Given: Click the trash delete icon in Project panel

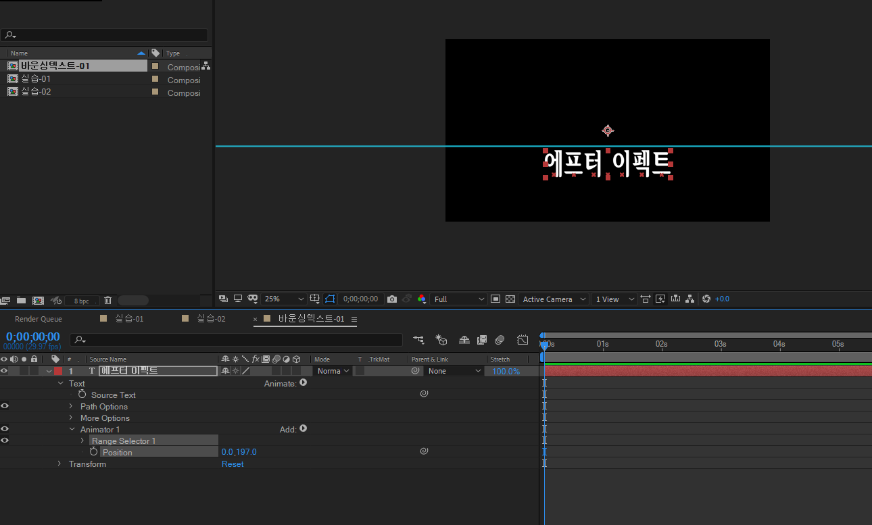Looking at the screenshot, I should [107, 301].
